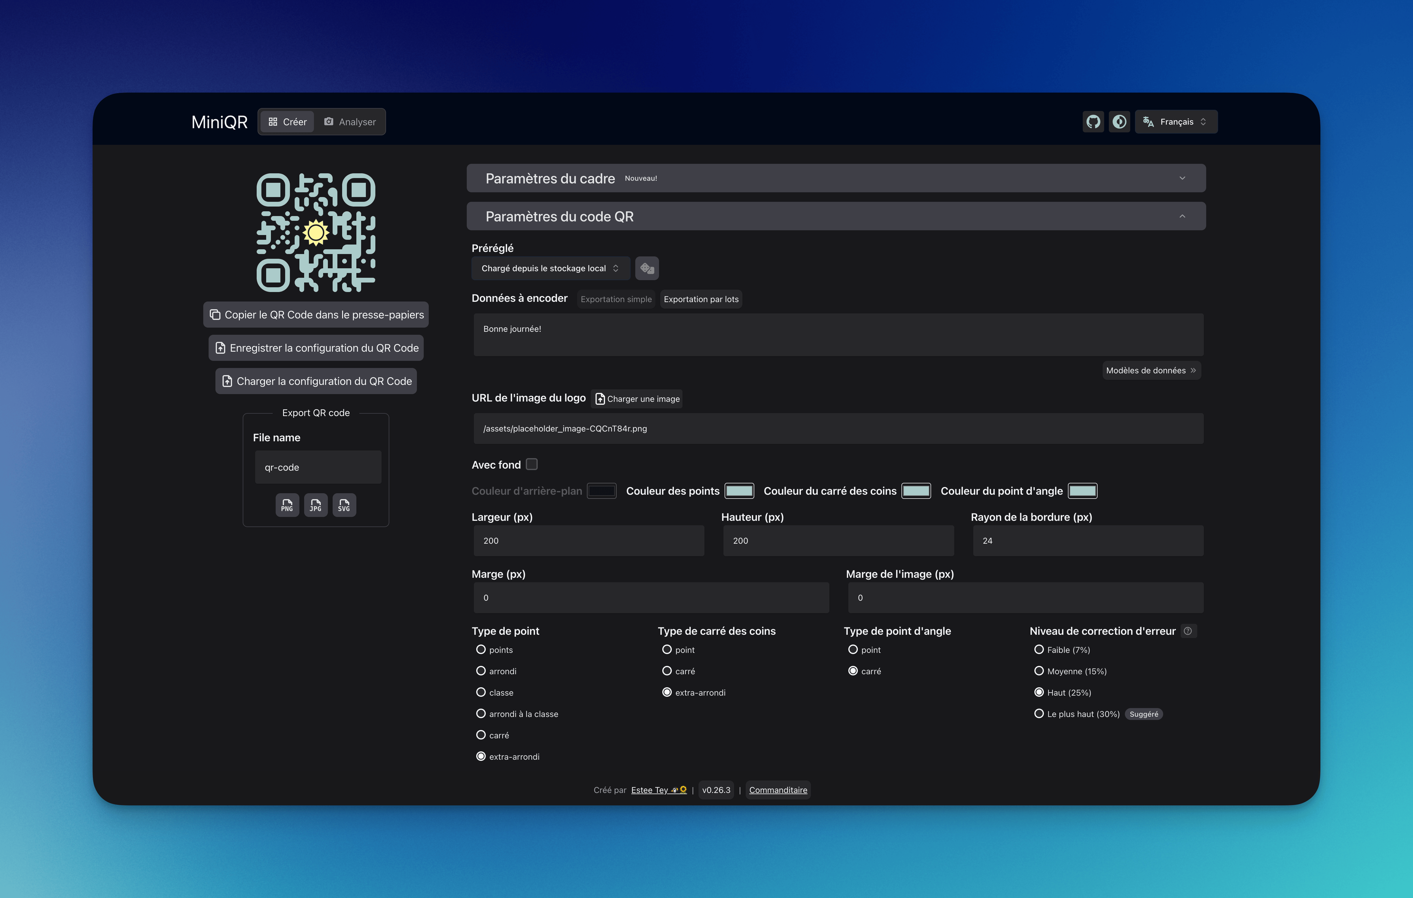
Task: Export QR code as JPG
Action: point(316,505)
